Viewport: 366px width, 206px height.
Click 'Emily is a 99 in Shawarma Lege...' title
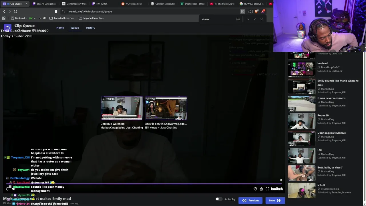166,124
